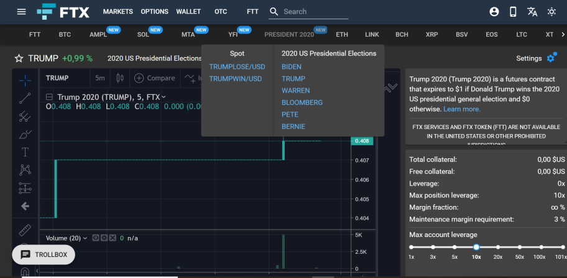Follow the Learn more link
The width and height of the screenshot is (567, 278).
click(x=462, y=109)
